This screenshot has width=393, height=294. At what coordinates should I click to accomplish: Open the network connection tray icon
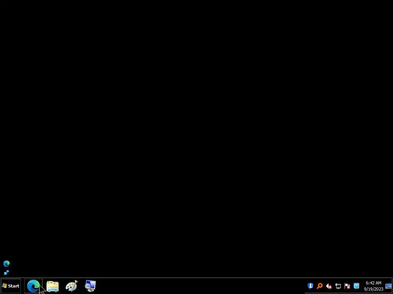338,286
